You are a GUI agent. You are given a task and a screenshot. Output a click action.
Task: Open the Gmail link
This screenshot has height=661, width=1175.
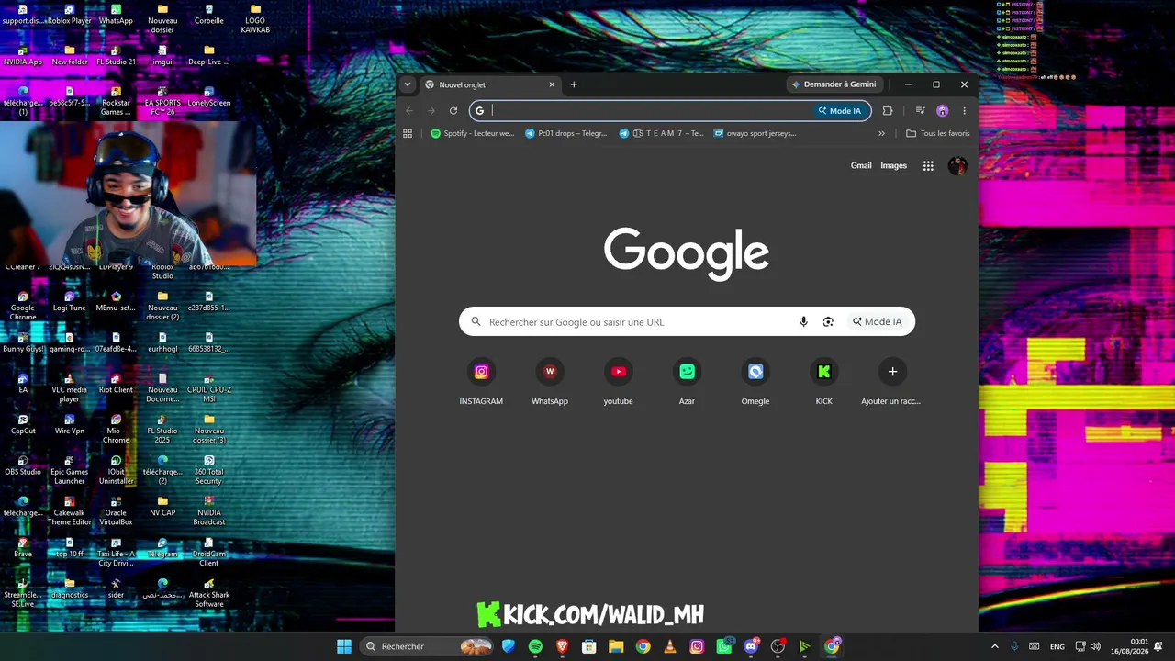click(x=861, y=166)
